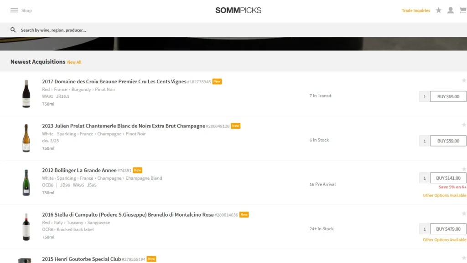Favorite the Julien Prelat Champagne
Viewport: 467px width, 263px height.
click(x=464, y=125)
